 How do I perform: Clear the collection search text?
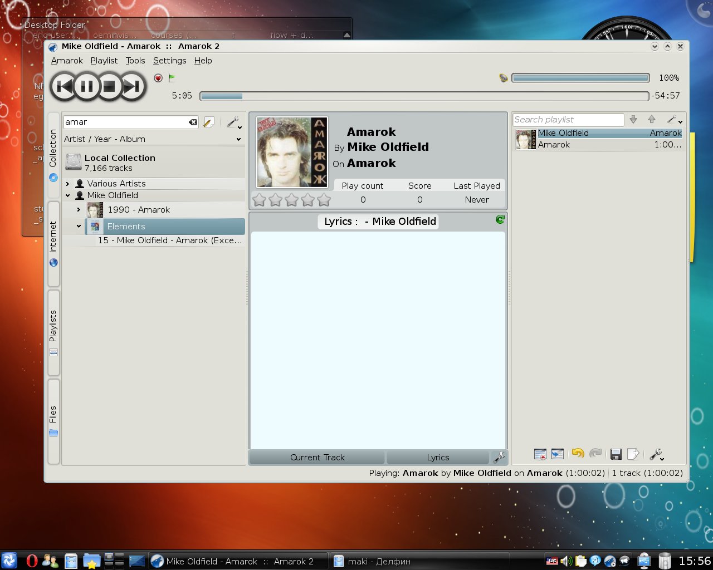tap(193, 122)
